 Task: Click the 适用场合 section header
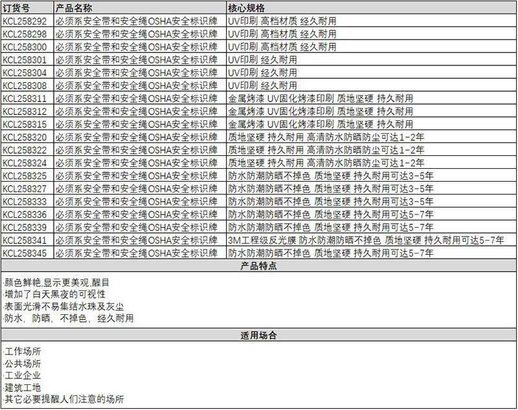click(259, 336)
